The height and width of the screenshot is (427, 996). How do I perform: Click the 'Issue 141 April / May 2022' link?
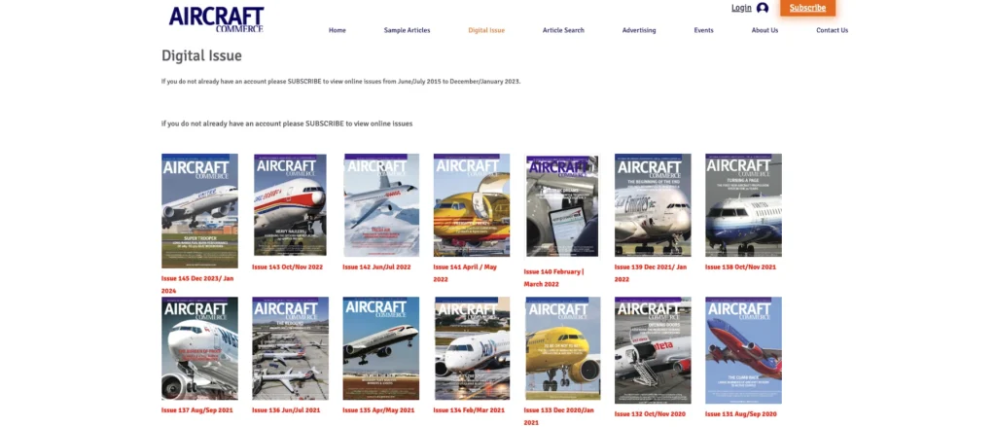465,273
